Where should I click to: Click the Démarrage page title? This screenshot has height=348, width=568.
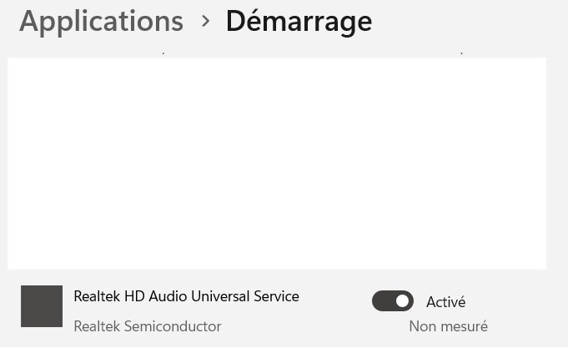[299, 21]
